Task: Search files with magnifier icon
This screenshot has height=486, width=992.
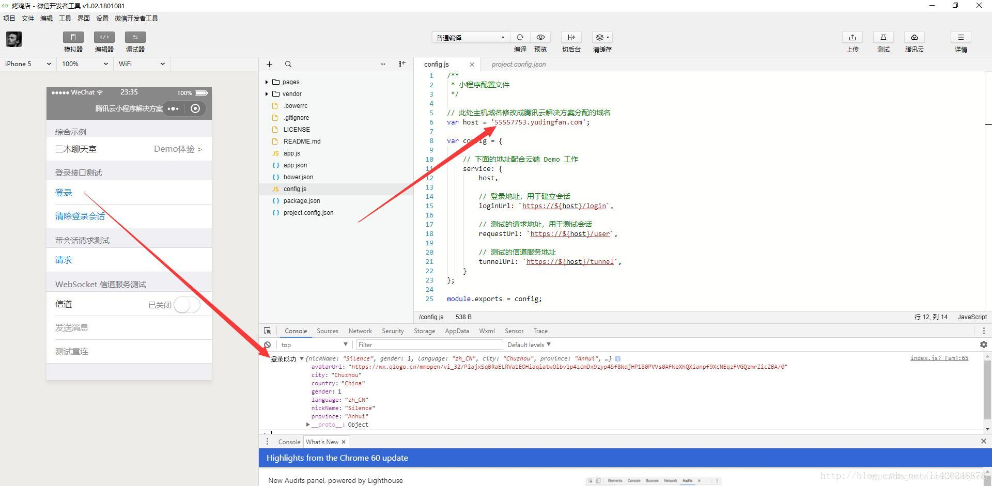Action: [288, 64]
